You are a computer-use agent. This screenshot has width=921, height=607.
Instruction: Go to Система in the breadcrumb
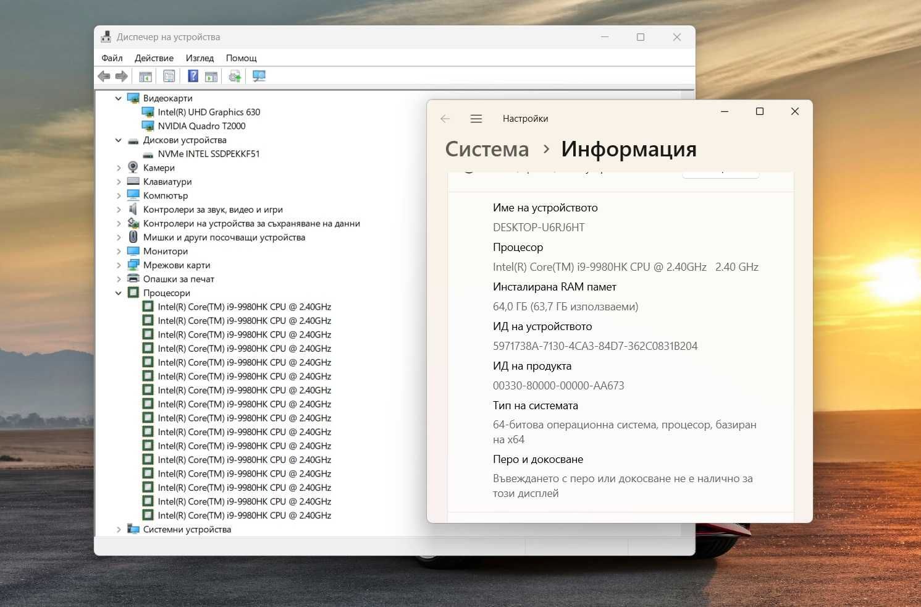click(x=487, y=149)
